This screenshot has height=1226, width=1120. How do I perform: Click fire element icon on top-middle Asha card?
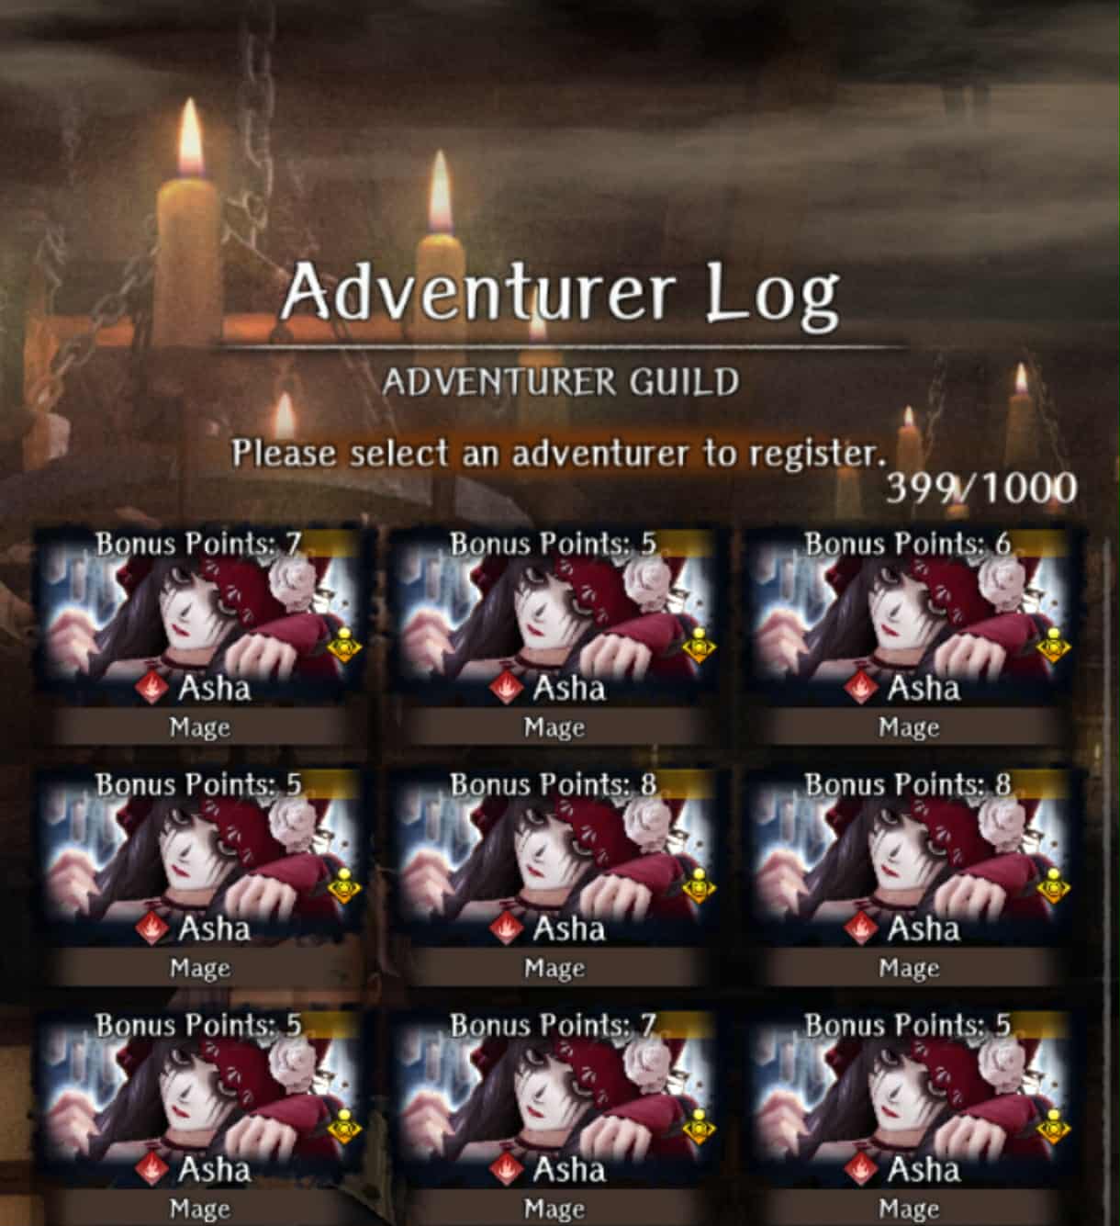[507, 688]
